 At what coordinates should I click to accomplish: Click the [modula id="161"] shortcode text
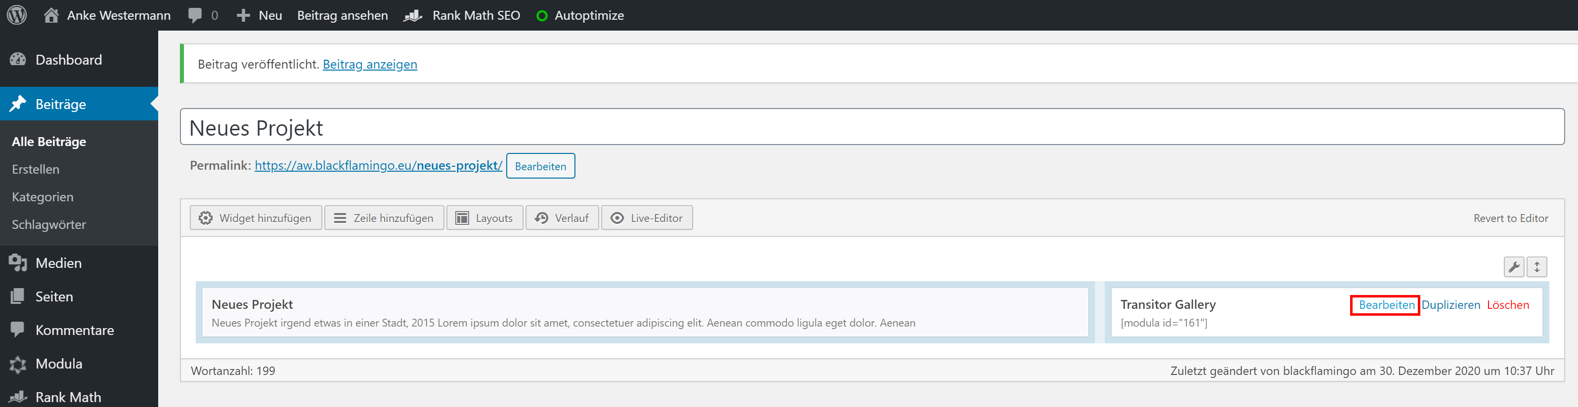[1164, 323]
